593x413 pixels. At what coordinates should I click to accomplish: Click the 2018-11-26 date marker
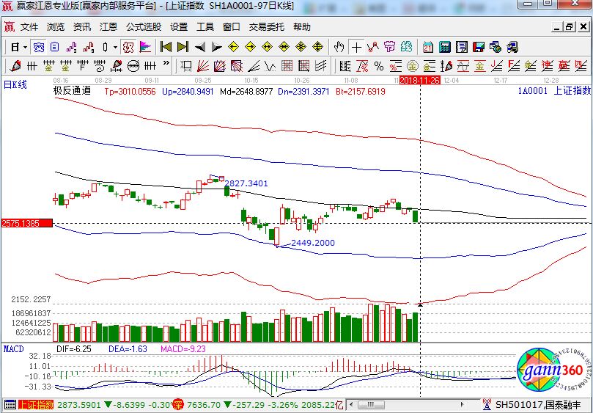419,79
